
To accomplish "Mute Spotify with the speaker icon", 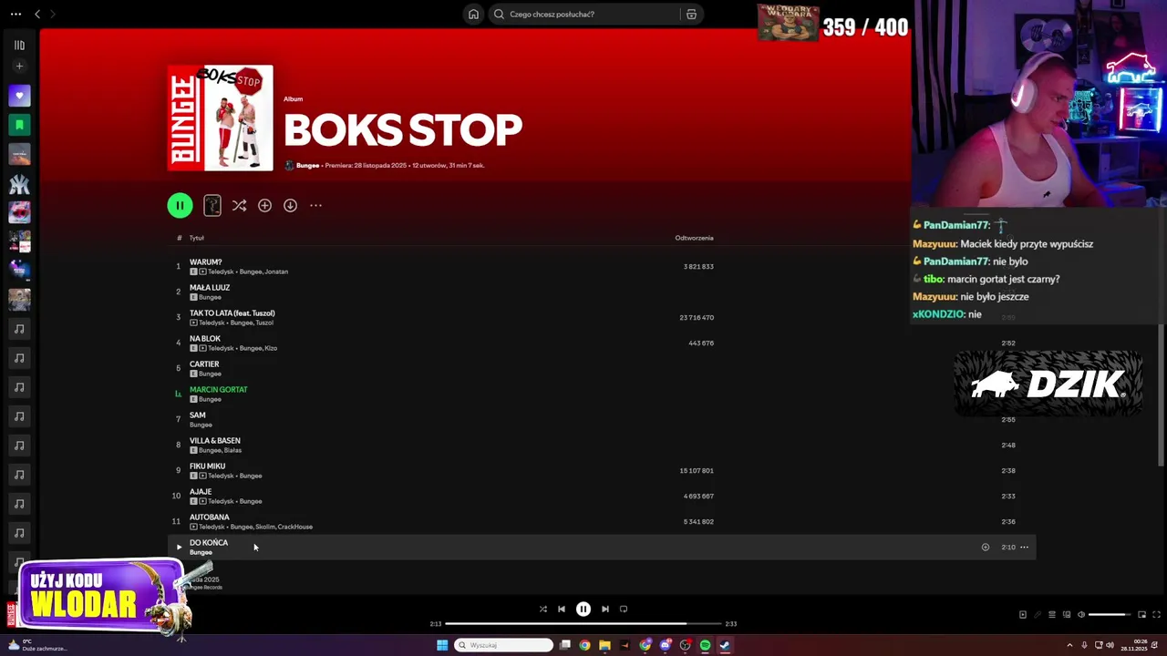I will (x=1081, y=614).
